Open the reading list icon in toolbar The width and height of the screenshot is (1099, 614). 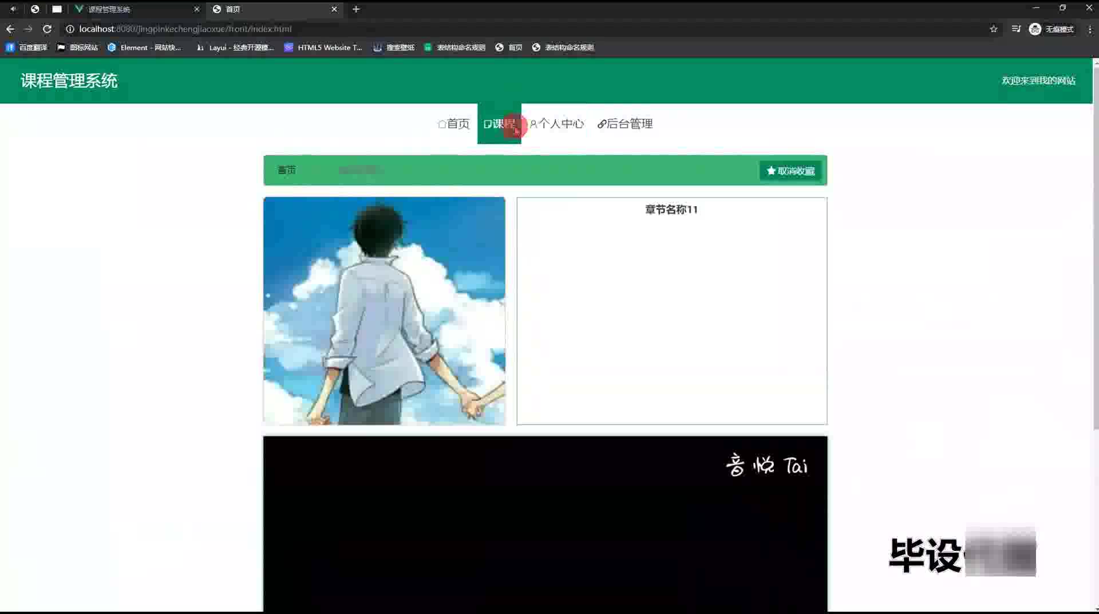pyautogui.click(x=1016, y=29)
